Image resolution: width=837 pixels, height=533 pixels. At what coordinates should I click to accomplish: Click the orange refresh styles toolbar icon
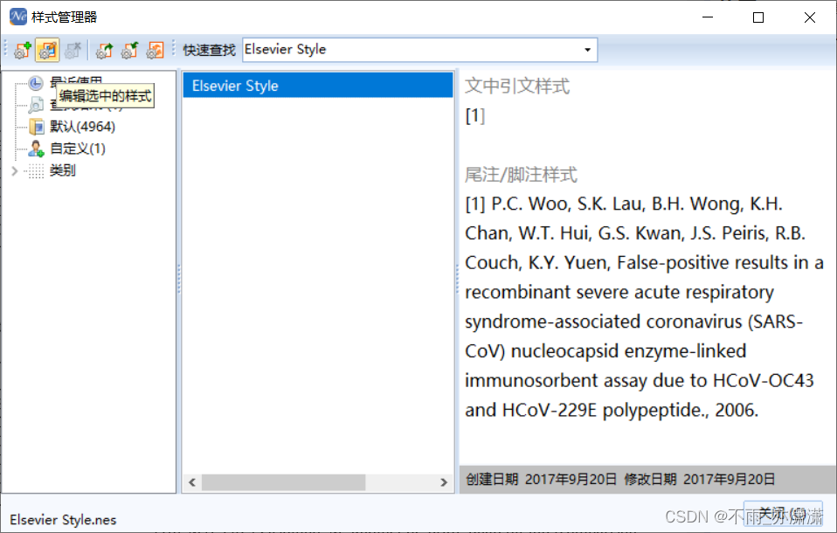tap(156, 50)
